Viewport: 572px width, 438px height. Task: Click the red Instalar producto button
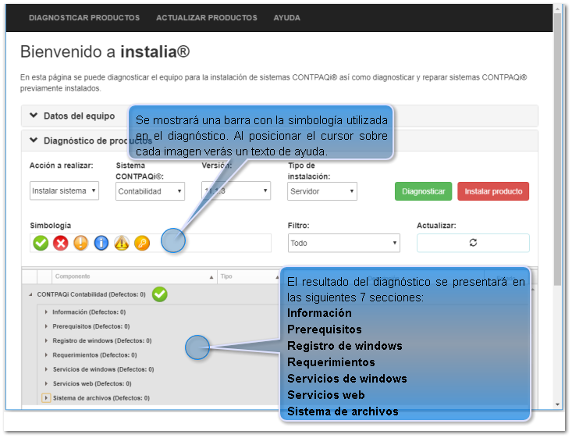click(x=493, y=191)
